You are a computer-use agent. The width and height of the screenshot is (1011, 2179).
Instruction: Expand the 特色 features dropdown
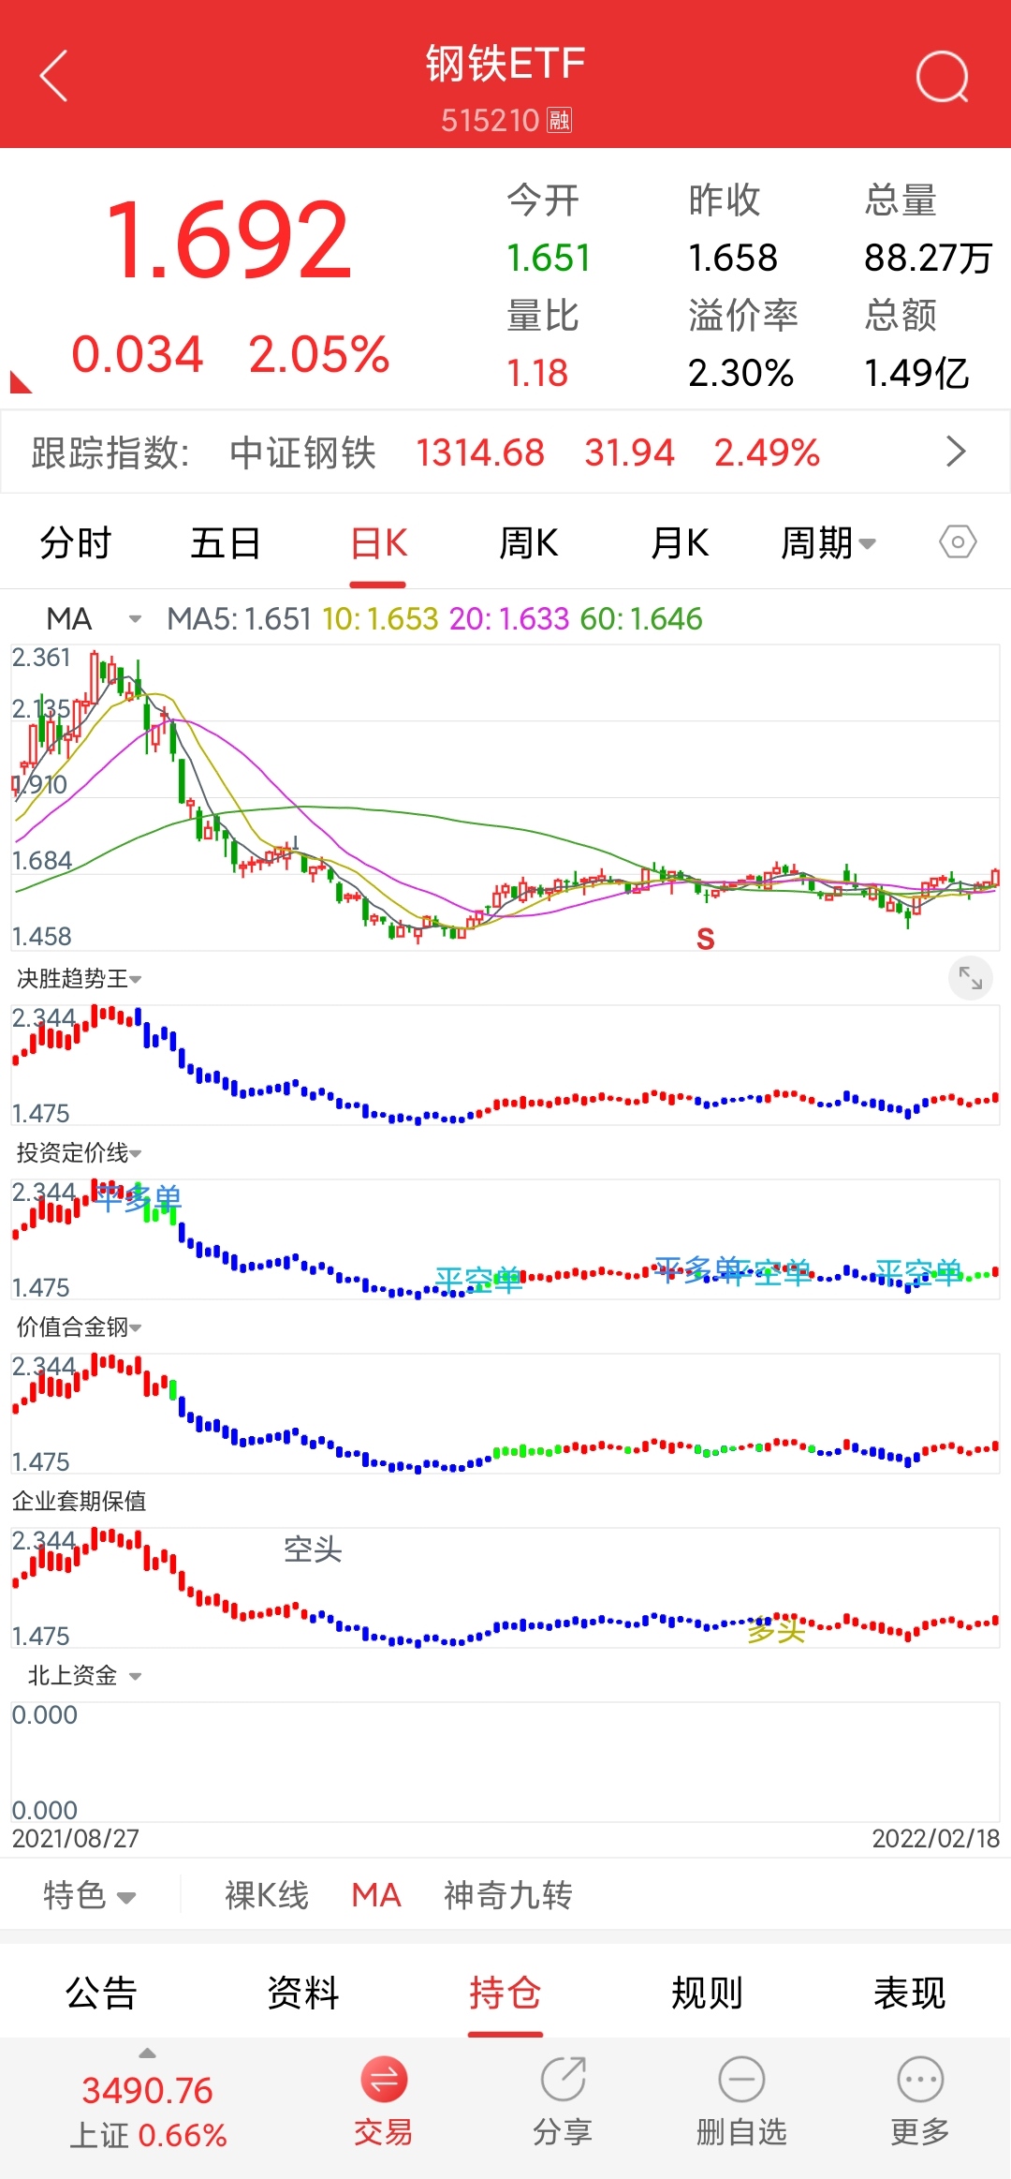click(x=90, y=1895)
